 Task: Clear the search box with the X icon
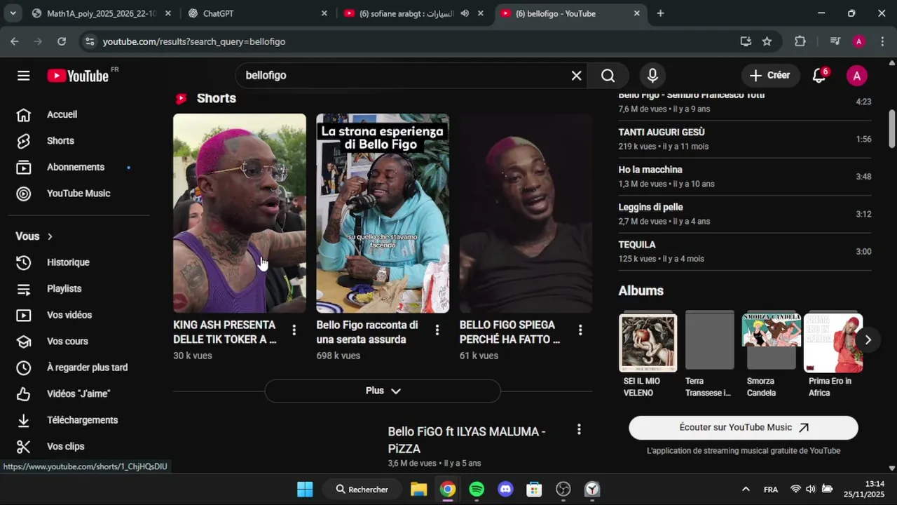[x=576, y=76]
